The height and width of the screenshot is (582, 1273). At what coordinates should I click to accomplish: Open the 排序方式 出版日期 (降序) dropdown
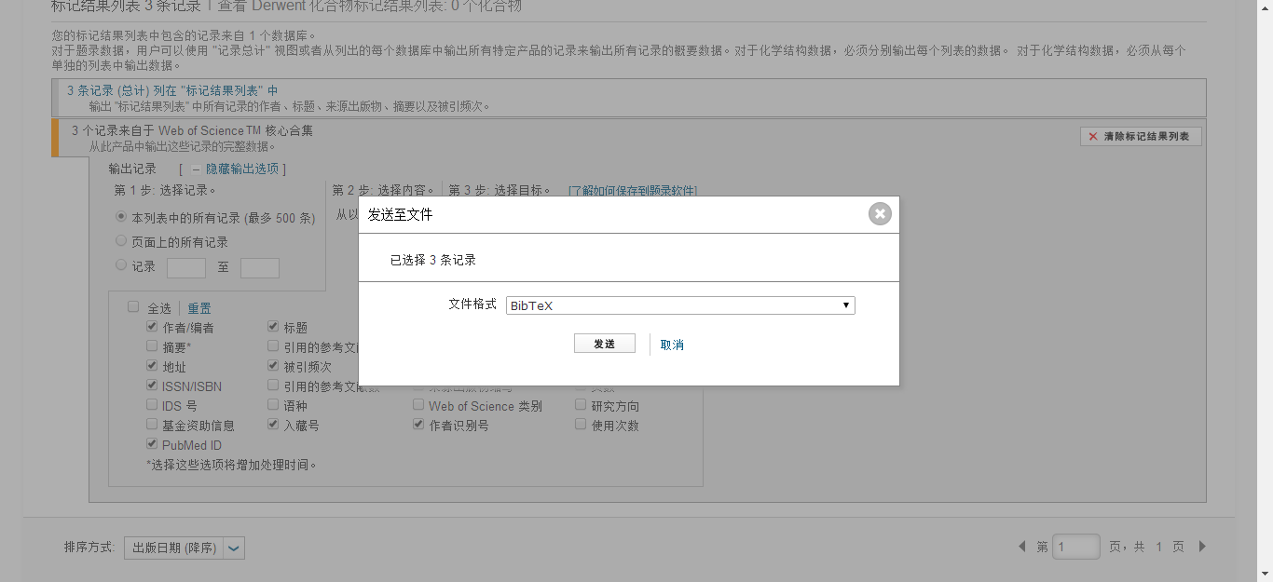pos(185,548)
